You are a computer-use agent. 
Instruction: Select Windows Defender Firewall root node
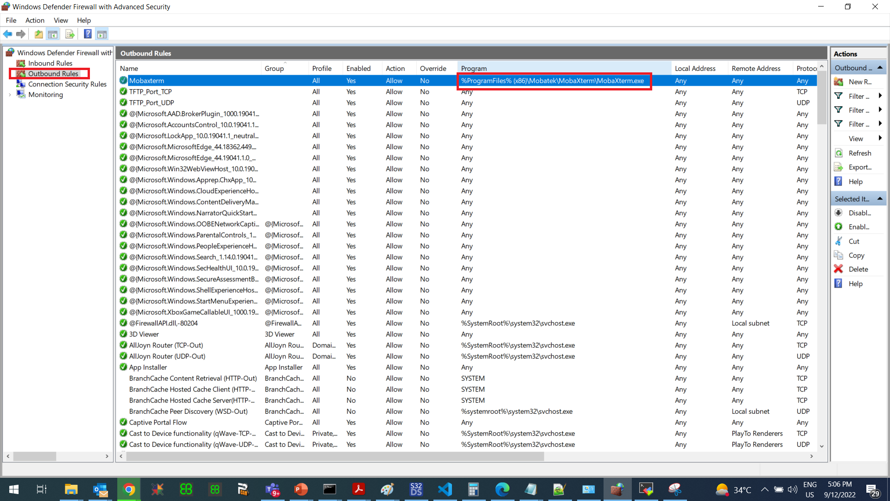click(x=65, y=53)
